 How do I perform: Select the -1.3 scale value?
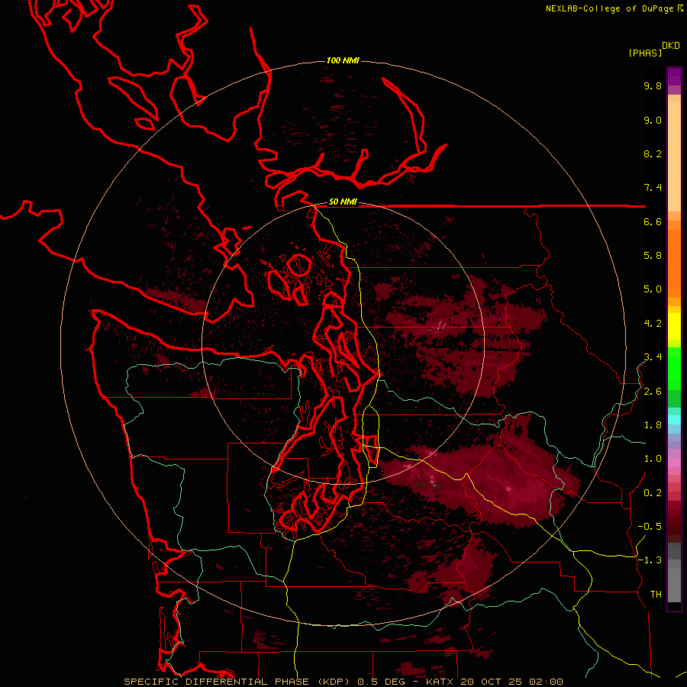[x=650, y=560]
